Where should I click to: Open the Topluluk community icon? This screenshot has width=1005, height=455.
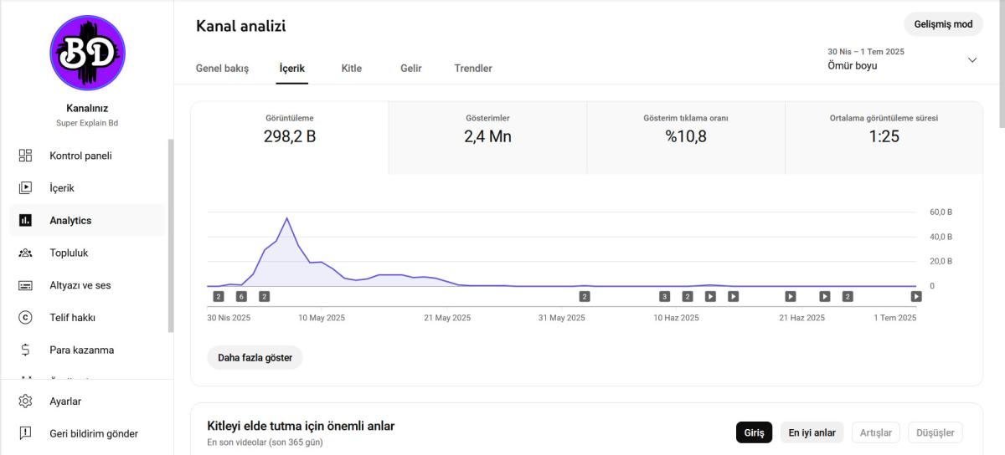(x=25, y=253)
